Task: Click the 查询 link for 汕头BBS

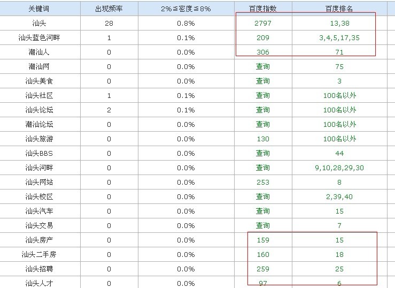Action: (263, 153)
